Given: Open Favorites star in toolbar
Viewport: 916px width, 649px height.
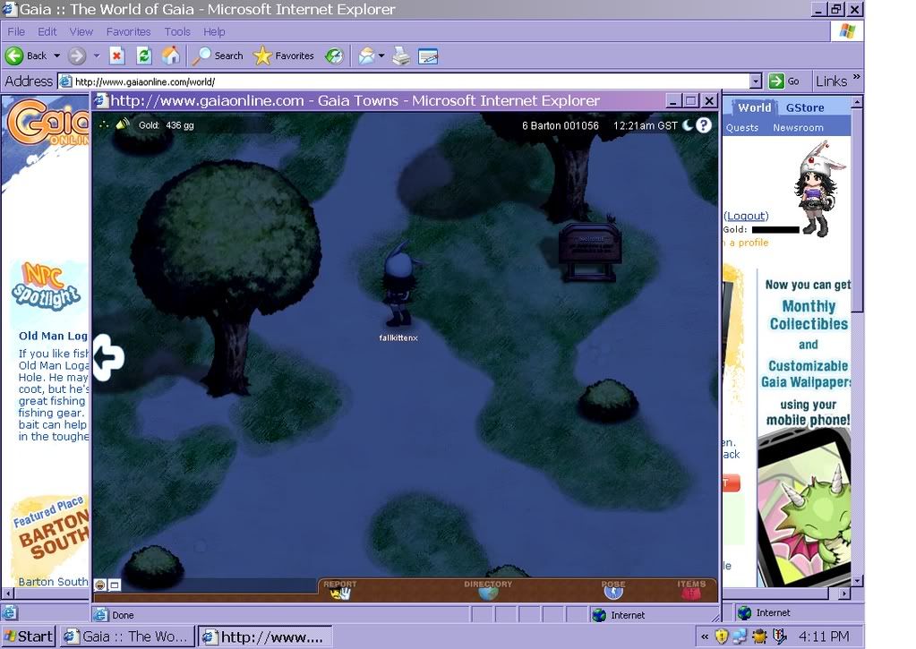Looking at the screenshot, I should point(284,56).
